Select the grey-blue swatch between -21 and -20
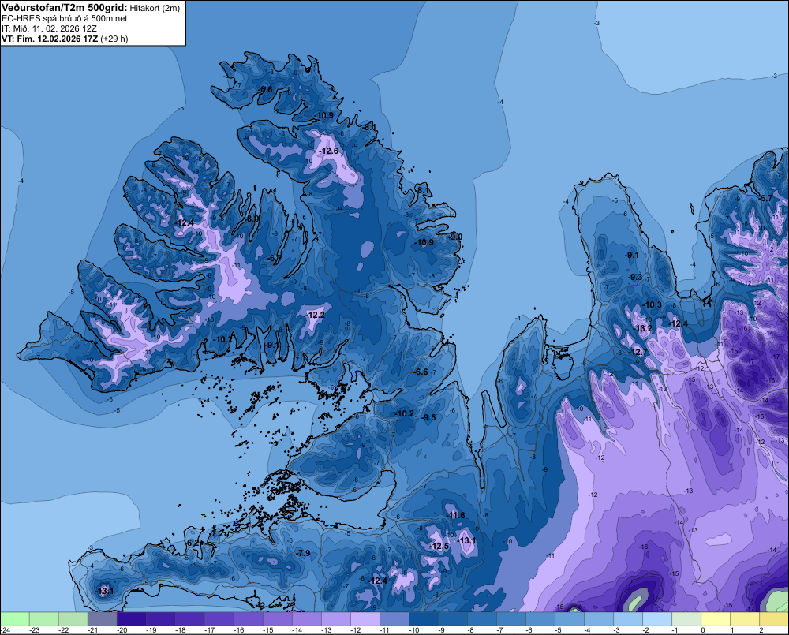The width and height of the screenshot is (789, 635). 103,618
